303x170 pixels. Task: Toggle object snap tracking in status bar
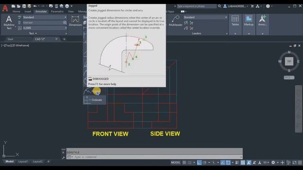(x=223, y=162)
